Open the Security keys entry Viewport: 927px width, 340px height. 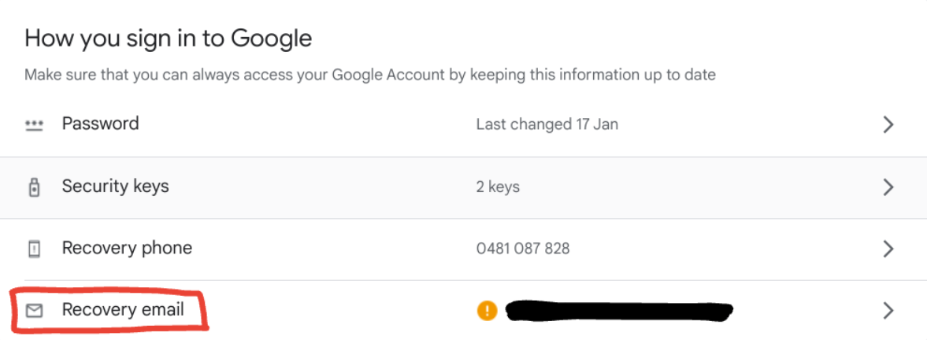[115, 187]
